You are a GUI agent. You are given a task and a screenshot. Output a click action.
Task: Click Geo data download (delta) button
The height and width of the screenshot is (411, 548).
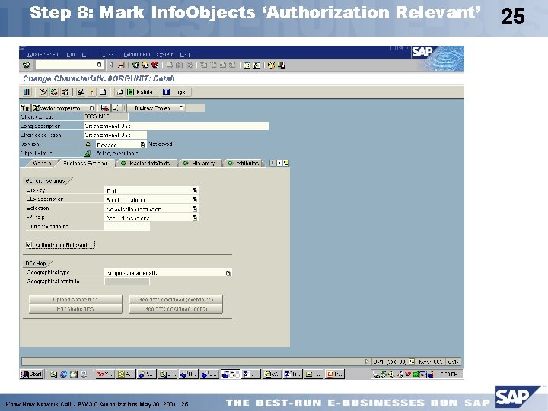pyautogui.click(x=176, y=308)
